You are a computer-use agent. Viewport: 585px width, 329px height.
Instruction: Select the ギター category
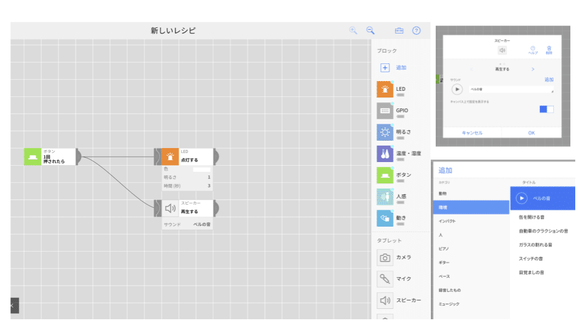click(x=471, y=263)
